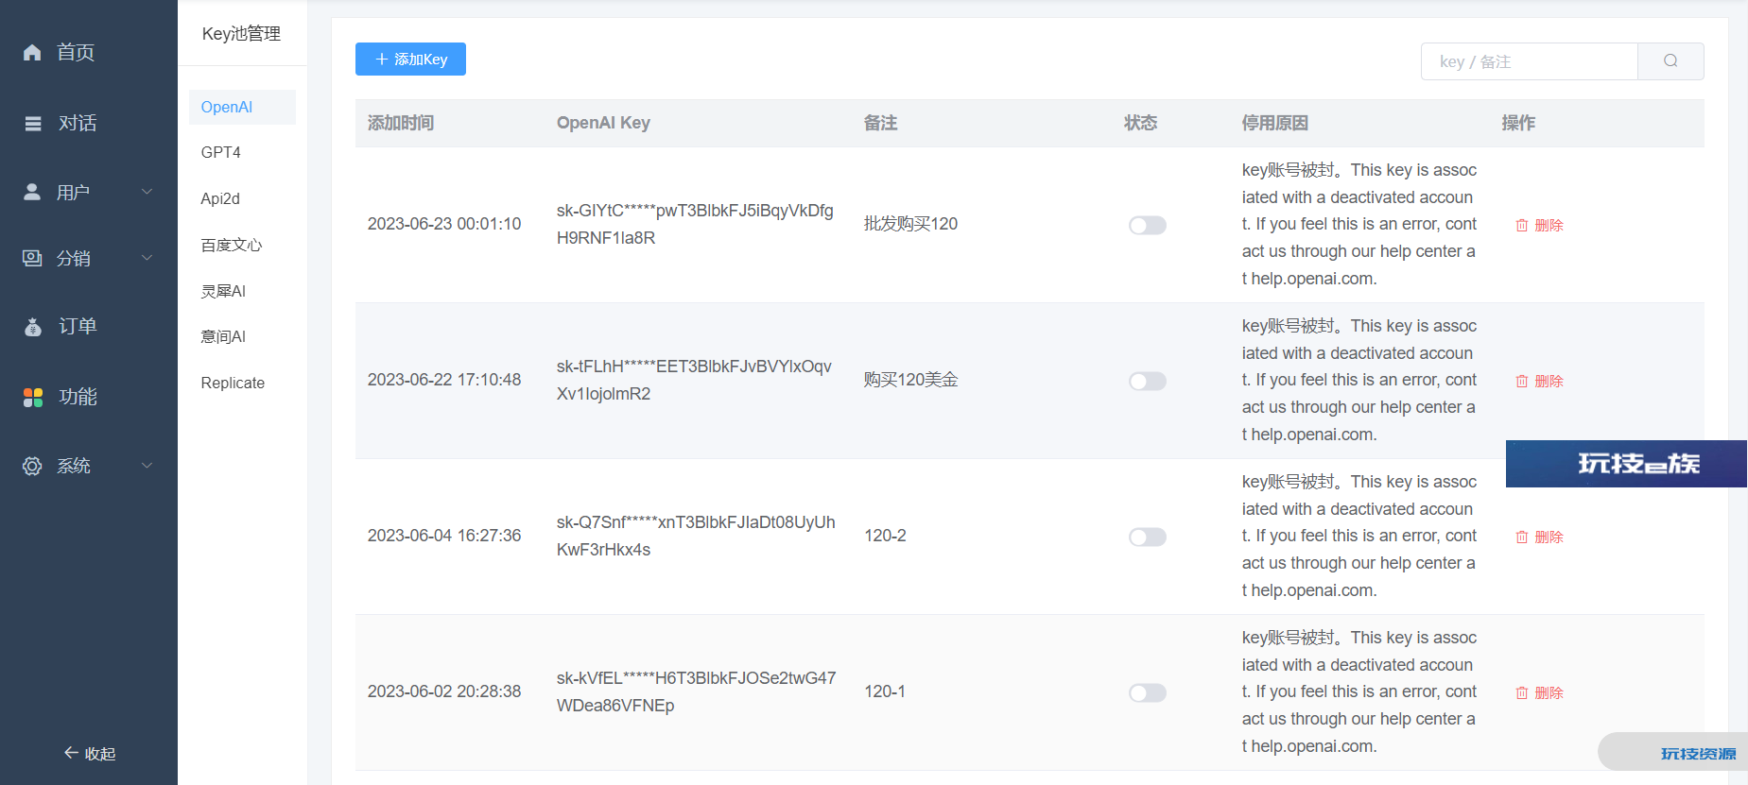Image resolution: width=1748 pixels, height=785 pixels.
Task: Click 删除 for key added 2023-06-22
Action: point(1549,381)
